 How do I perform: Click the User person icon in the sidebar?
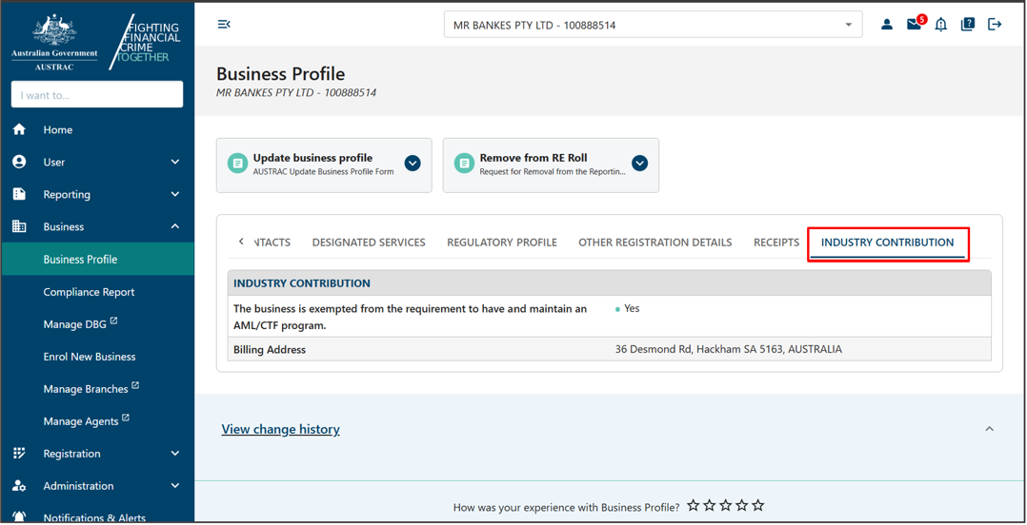pos(20,162)
